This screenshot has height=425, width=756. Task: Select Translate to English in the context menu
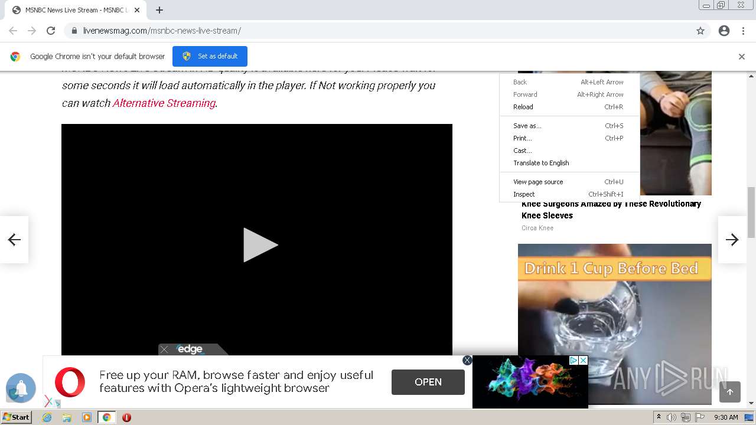click(x=568, y=163)
